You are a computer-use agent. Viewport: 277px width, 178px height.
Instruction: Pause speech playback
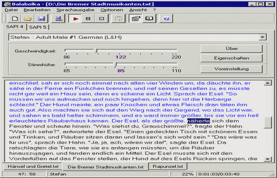coord(88,19)
